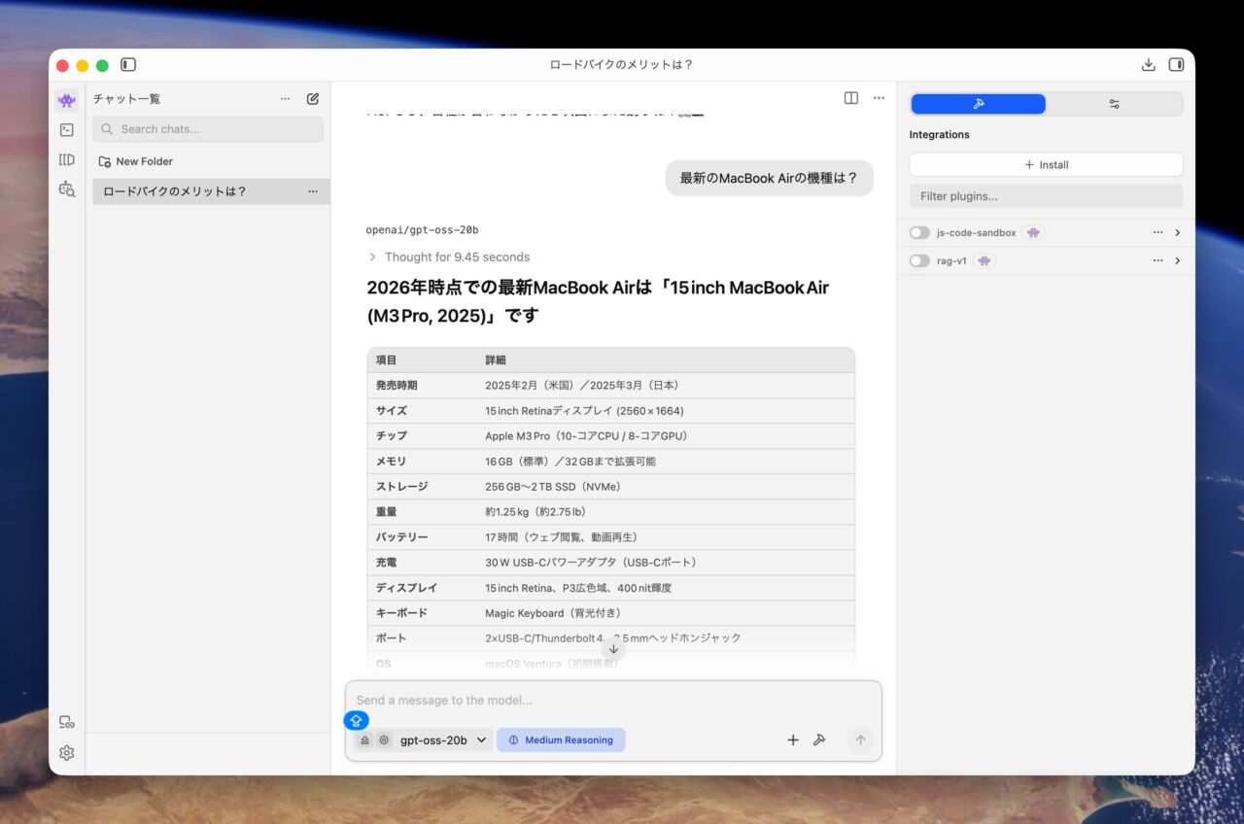Click the Install button under Integrations
Image resolution: width=1244 pixels, height=824 pixels.
[x=1046, y=165]
